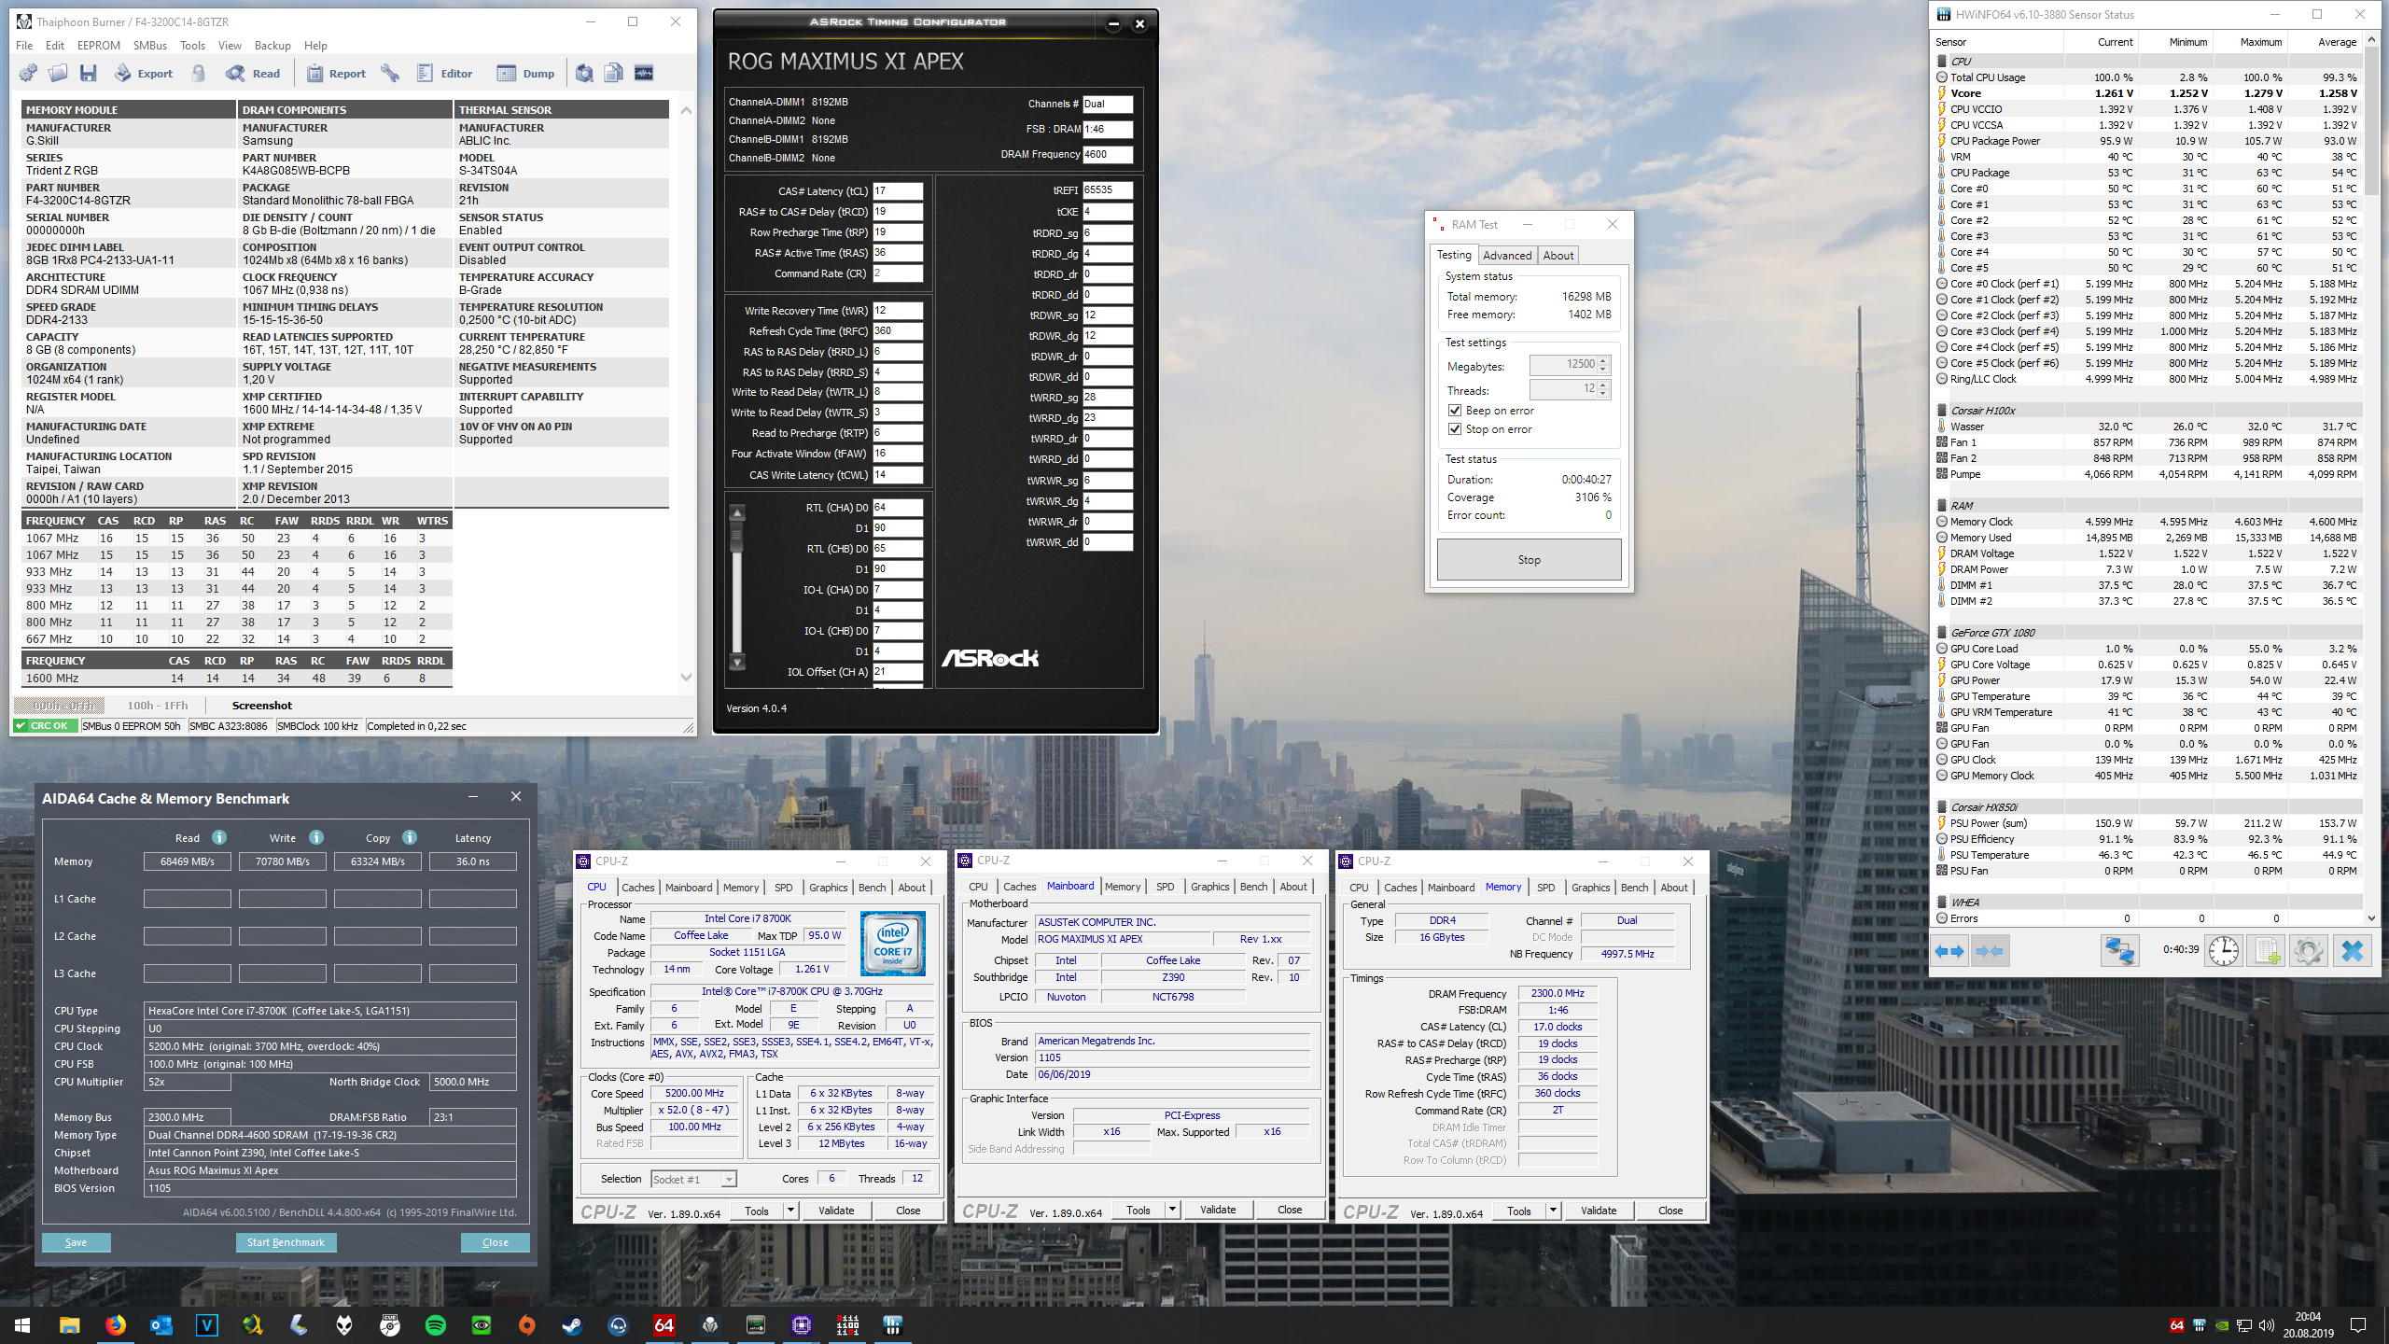Switch to Advanced tab in RAM Test

[1507, 255]
